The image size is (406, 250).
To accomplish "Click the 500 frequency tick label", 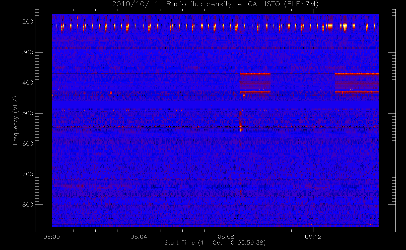I will [x=28, y=113].
